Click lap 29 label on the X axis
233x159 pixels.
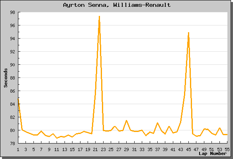126,149
